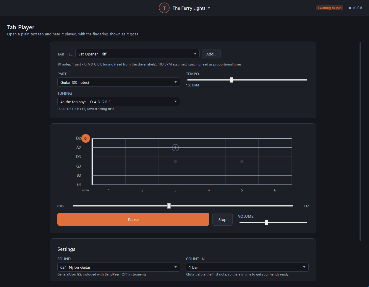The width and height of the screenshot is (369, 287).
Task: Click the 30 notes, 1 part summary text
Action: (149, 64)
